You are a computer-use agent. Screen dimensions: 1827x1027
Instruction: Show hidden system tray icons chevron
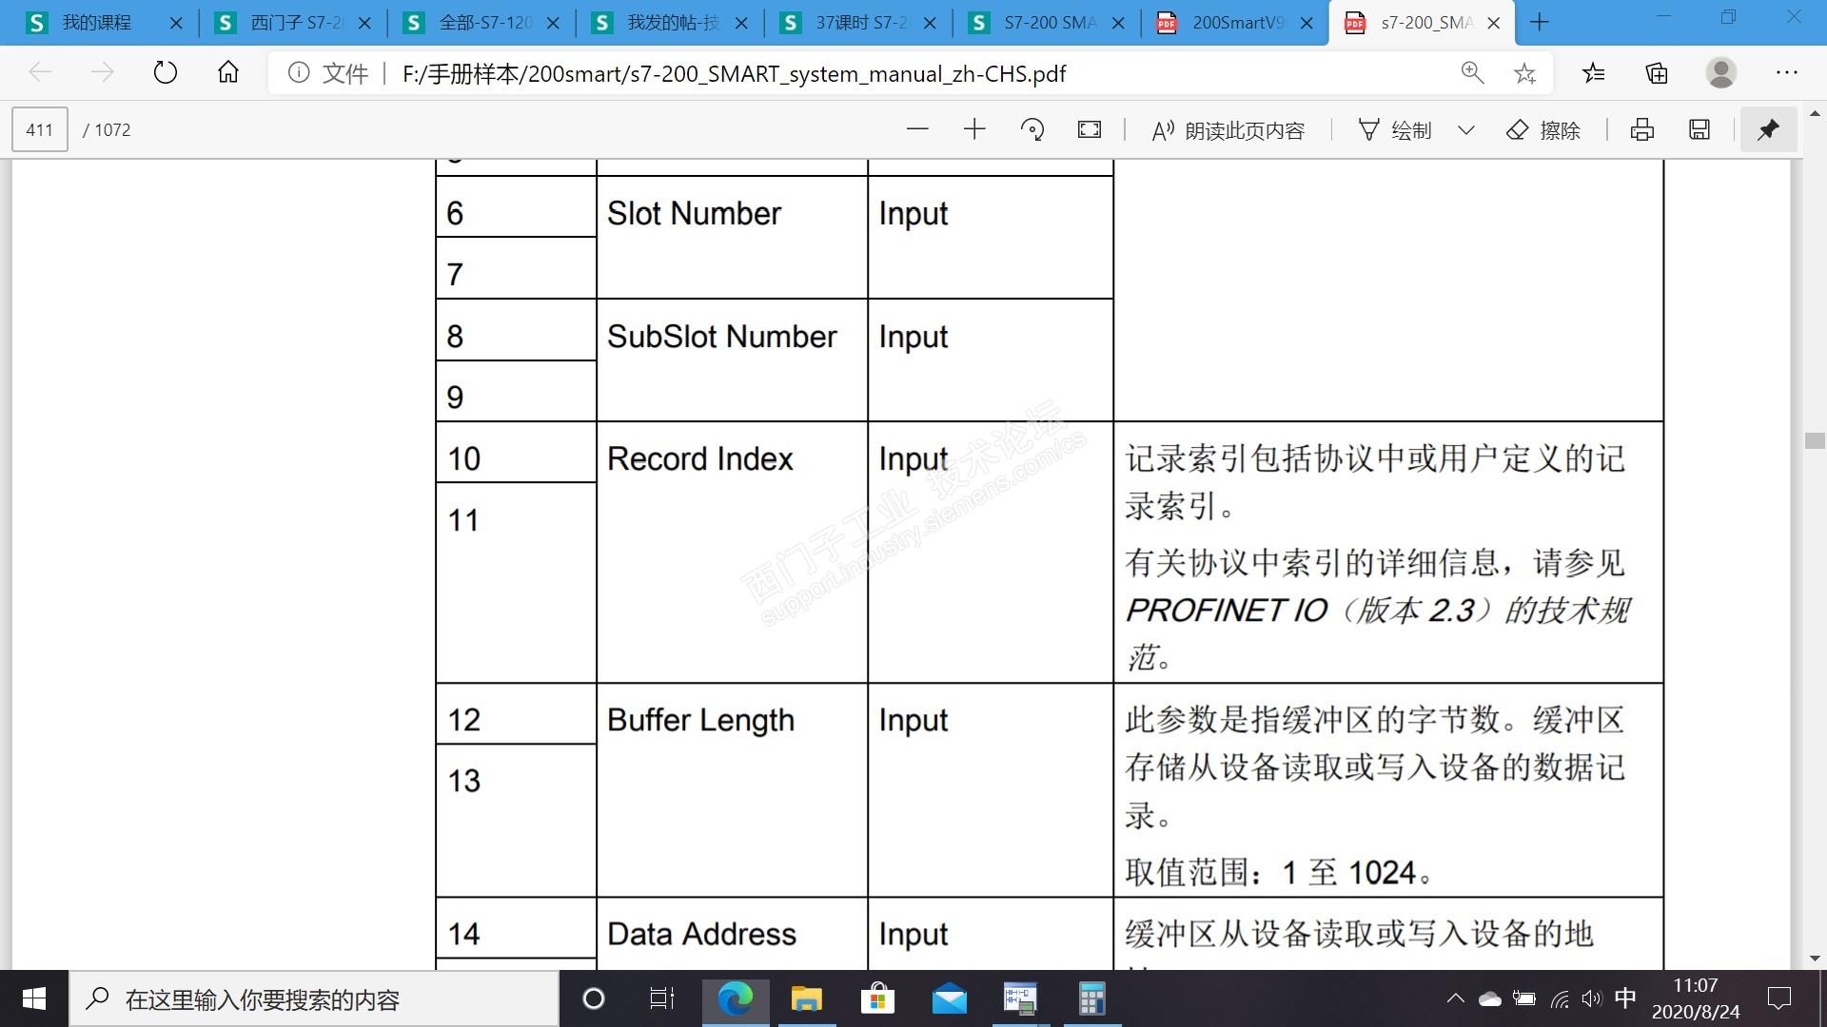tap(1455, 998)
